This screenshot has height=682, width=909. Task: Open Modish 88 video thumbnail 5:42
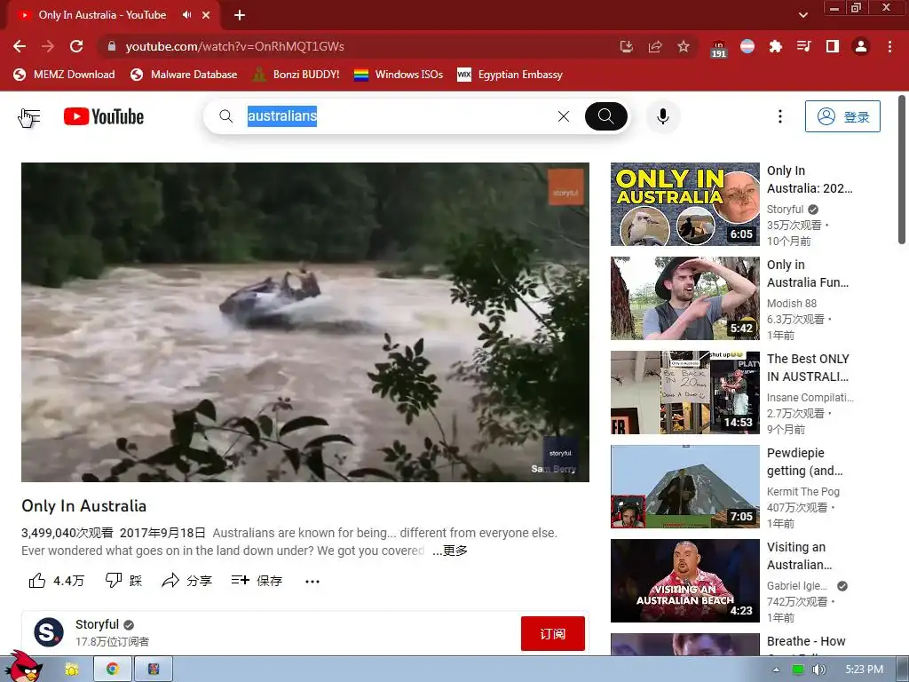point(684,298)
